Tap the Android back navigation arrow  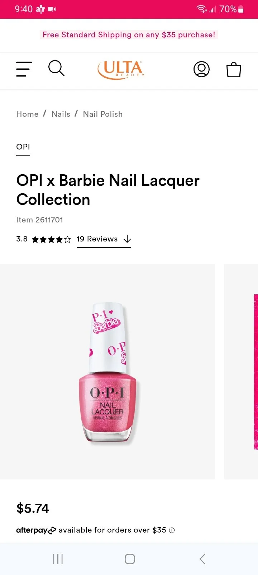(202, 559)
